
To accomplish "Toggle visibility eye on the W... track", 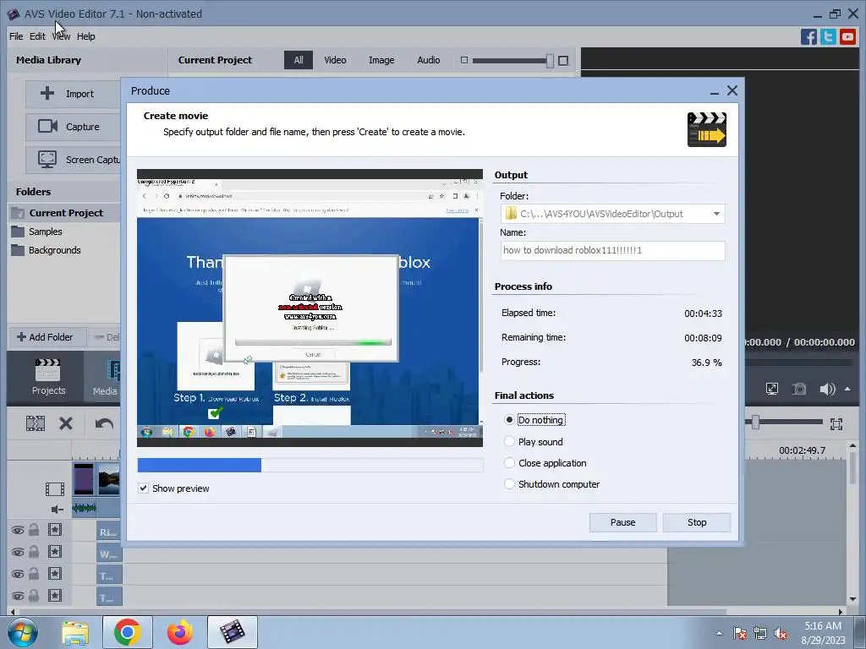I will (x=18, y=552).
